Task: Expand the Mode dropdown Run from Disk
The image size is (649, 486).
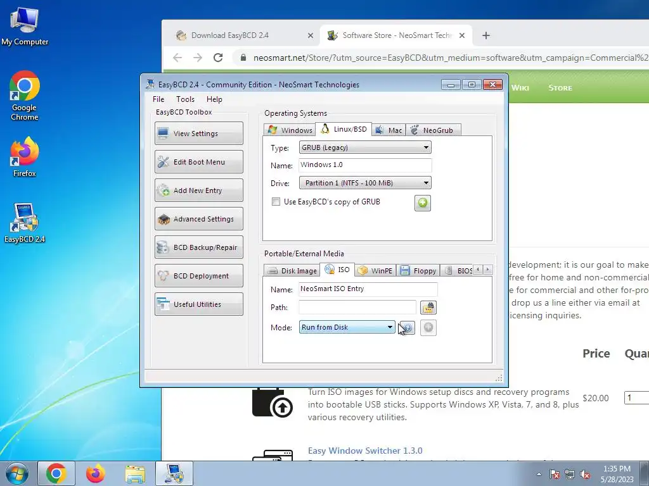Action: coord(347,327)
